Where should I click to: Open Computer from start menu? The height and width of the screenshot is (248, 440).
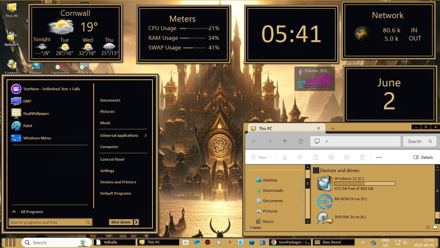pos(109,147)
